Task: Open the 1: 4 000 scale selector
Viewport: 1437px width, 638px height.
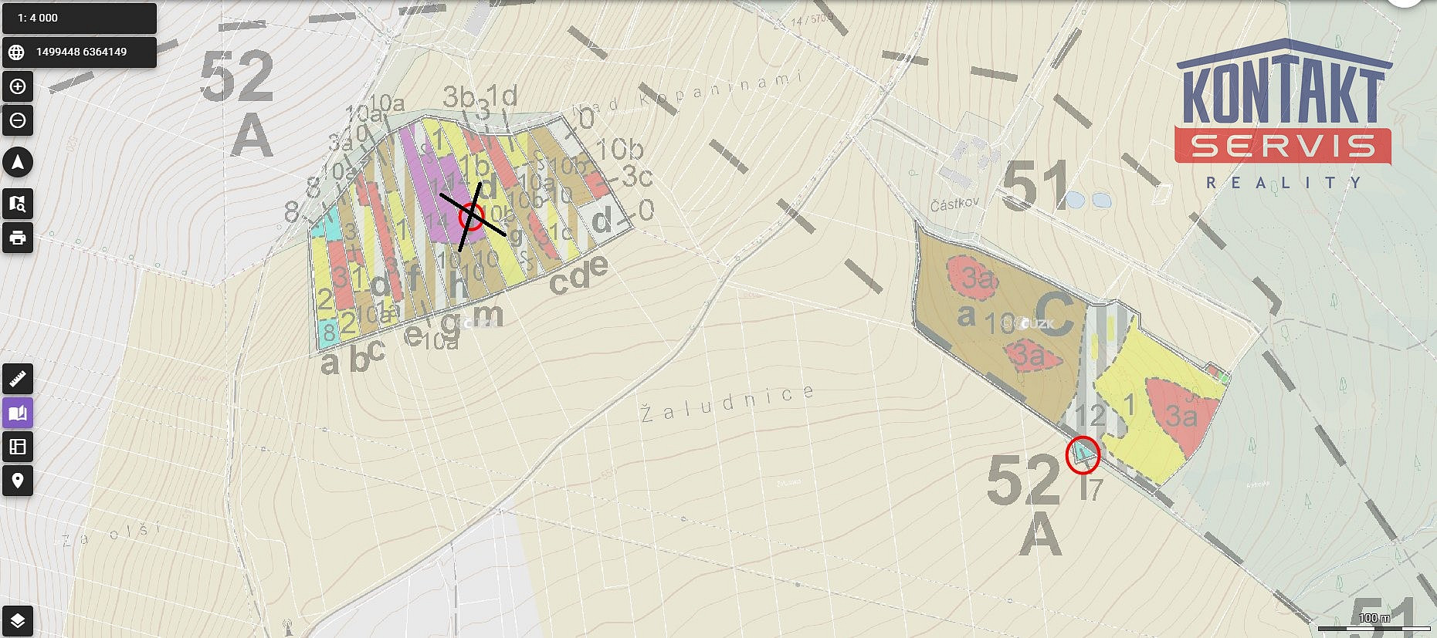Action: point(80,18)
